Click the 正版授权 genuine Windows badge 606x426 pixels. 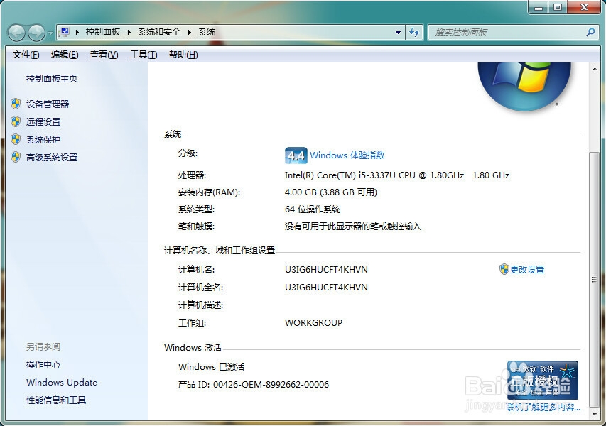[x=542, y=380]
